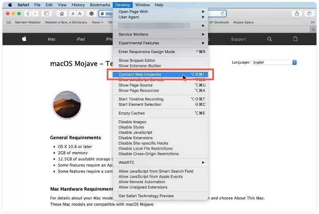
Task: Open the Safari menu
Action: pyautogui.click(x=23, y=5)
